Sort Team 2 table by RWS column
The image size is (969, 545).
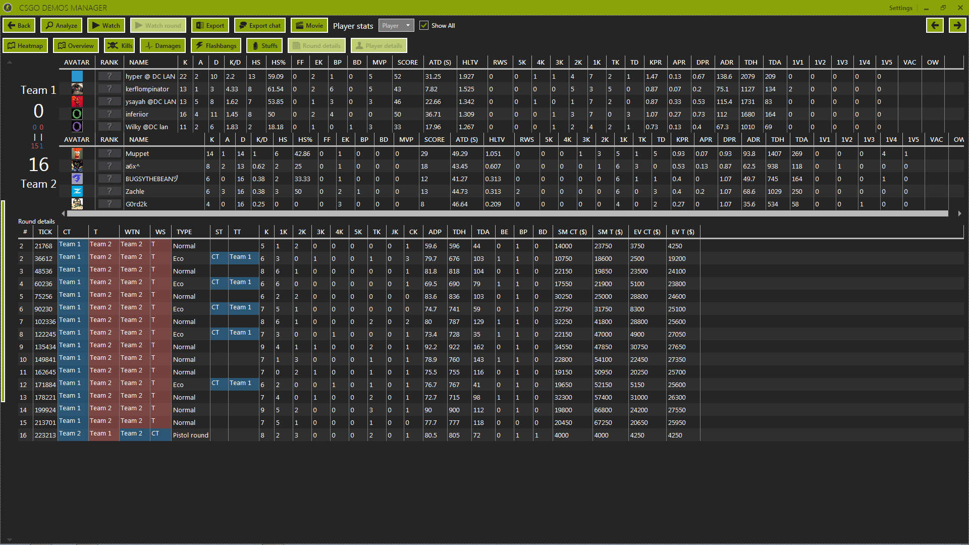click(527, 139)
